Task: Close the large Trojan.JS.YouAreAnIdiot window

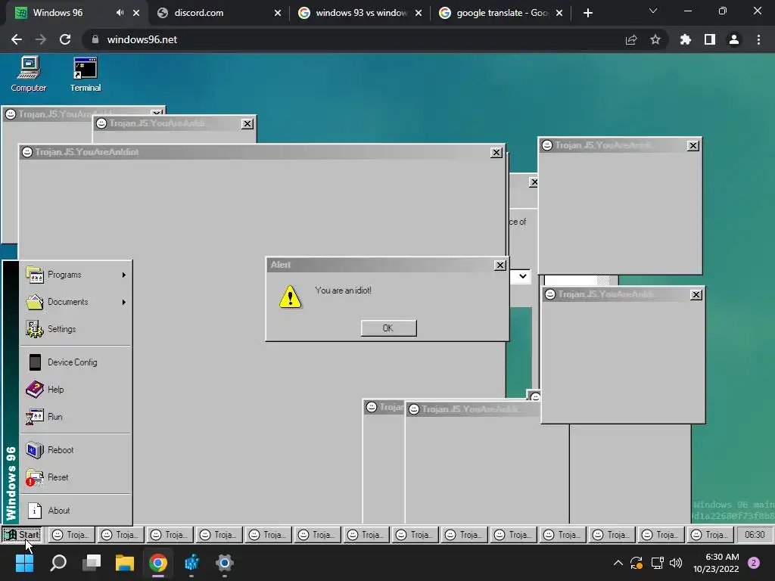Action: click(x=496, y=153)
